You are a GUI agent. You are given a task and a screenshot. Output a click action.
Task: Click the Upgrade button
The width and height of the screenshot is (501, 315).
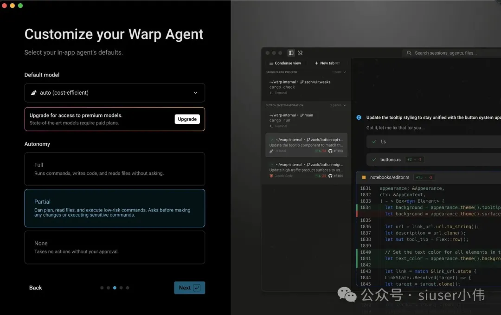coord(187,119)
